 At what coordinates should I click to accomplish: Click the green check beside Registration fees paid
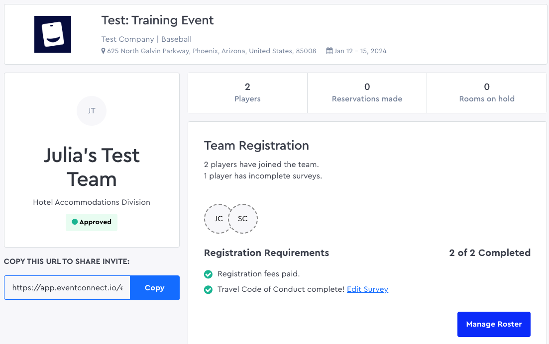tap(209, 274)
